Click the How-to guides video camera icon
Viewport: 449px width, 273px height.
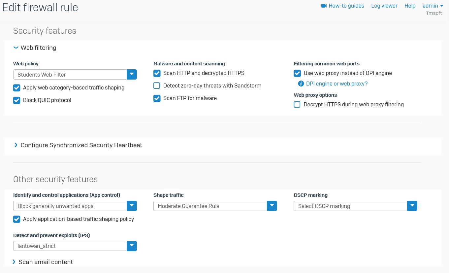click(324, 6)
